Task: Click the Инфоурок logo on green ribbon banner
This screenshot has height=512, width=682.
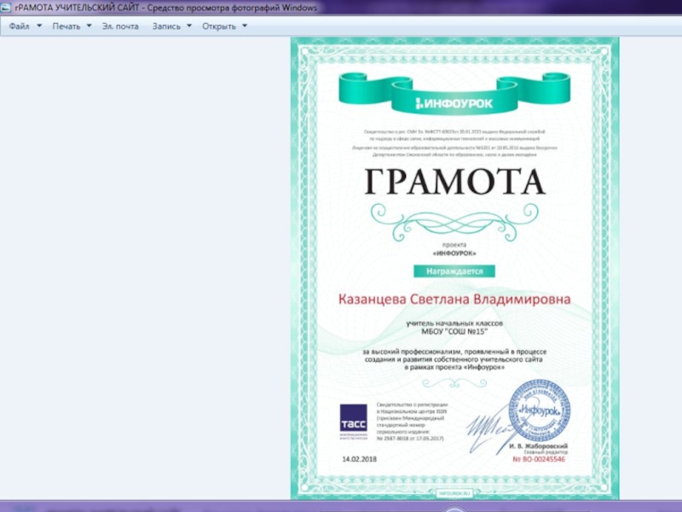Action: pyautogui.click(x=454, y=103)
